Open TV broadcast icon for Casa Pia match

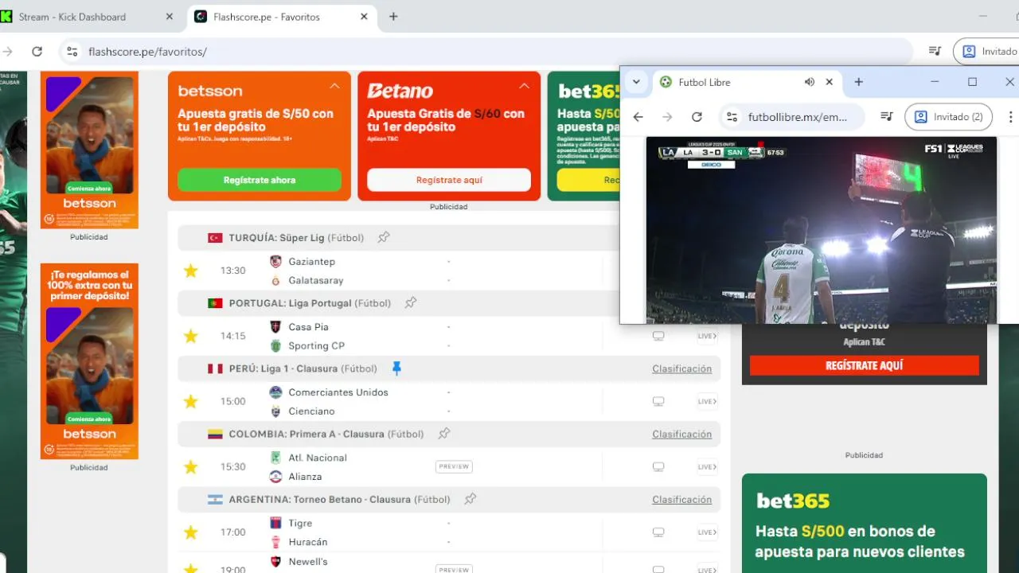[x=658, y=336]
